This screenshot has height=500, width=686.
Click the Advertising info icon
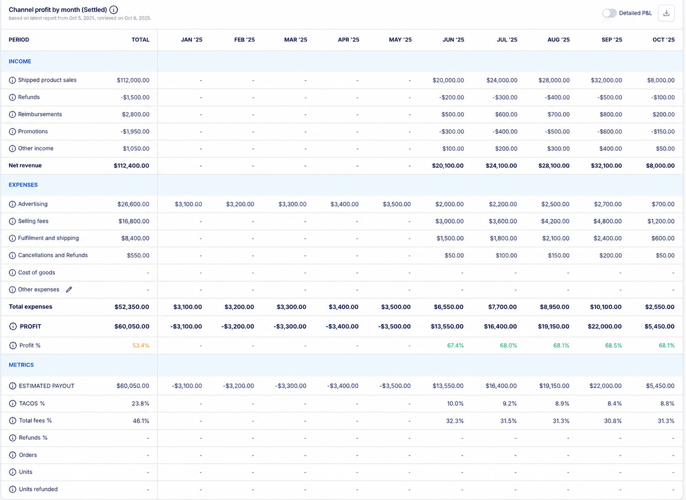pyautogui.click(x=13, y=204)
